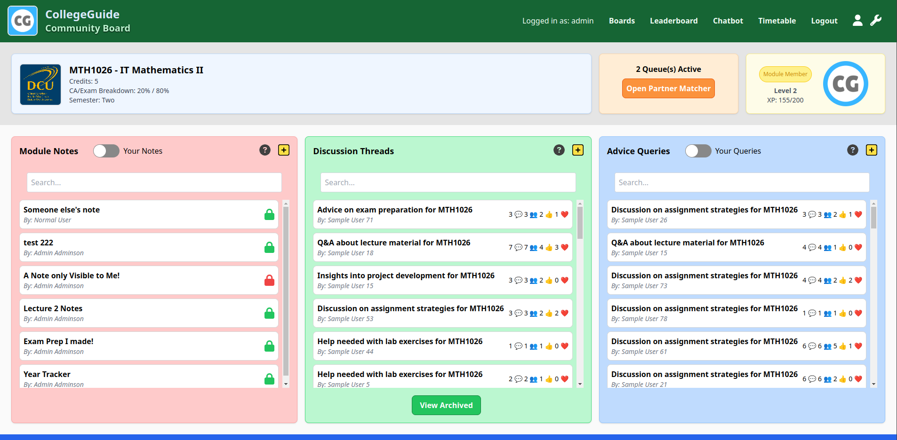Click green lock on Someone else's note

pos(269,214)
